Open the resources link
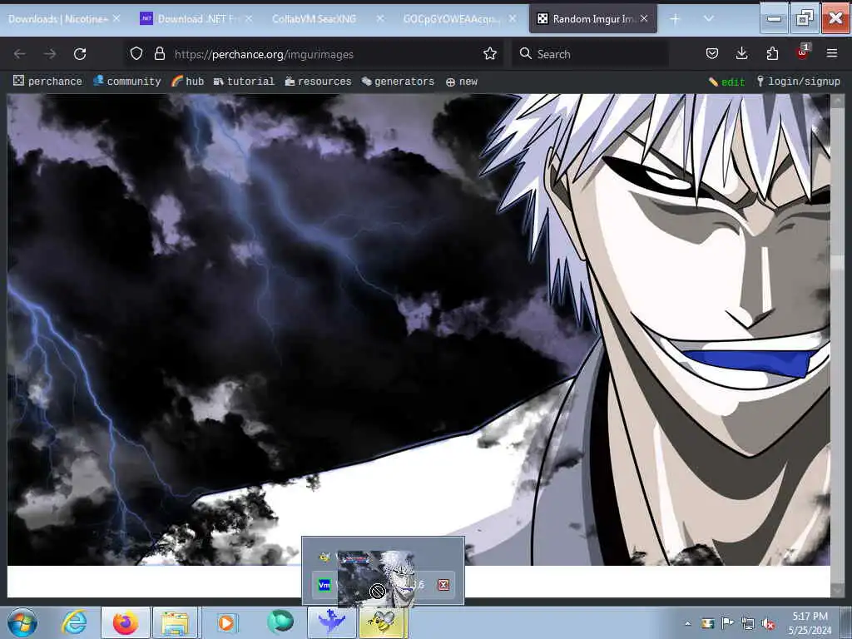This screenshot has width=852, height=639. click(x=319, y=81)
